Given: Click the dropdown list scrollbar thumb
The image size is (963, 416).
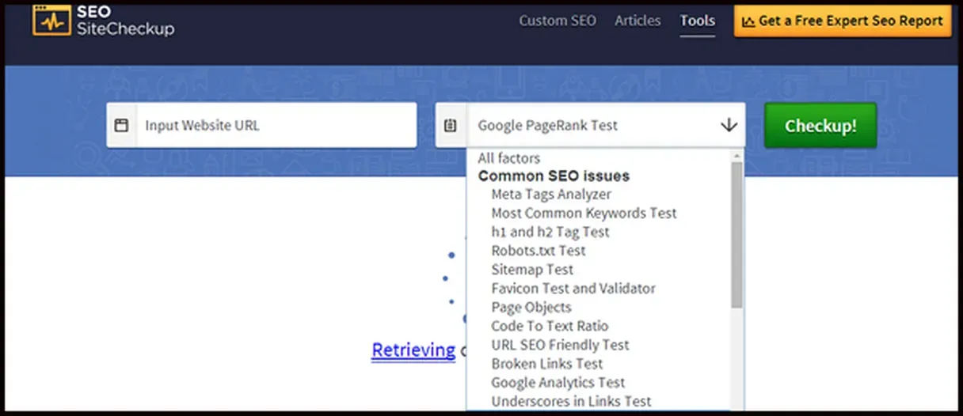Looking at the screenshot, I should [x=737, y=233].
